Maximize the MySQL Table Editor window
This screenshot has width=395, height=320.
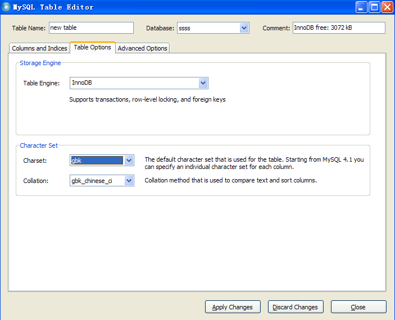point(374,7)
